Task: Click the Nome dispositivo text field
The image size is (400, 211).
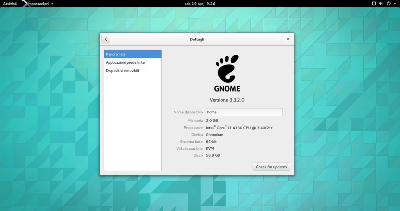Action: 244,112
